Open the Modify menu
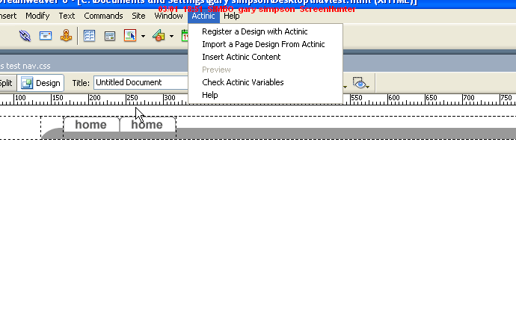 37,16
